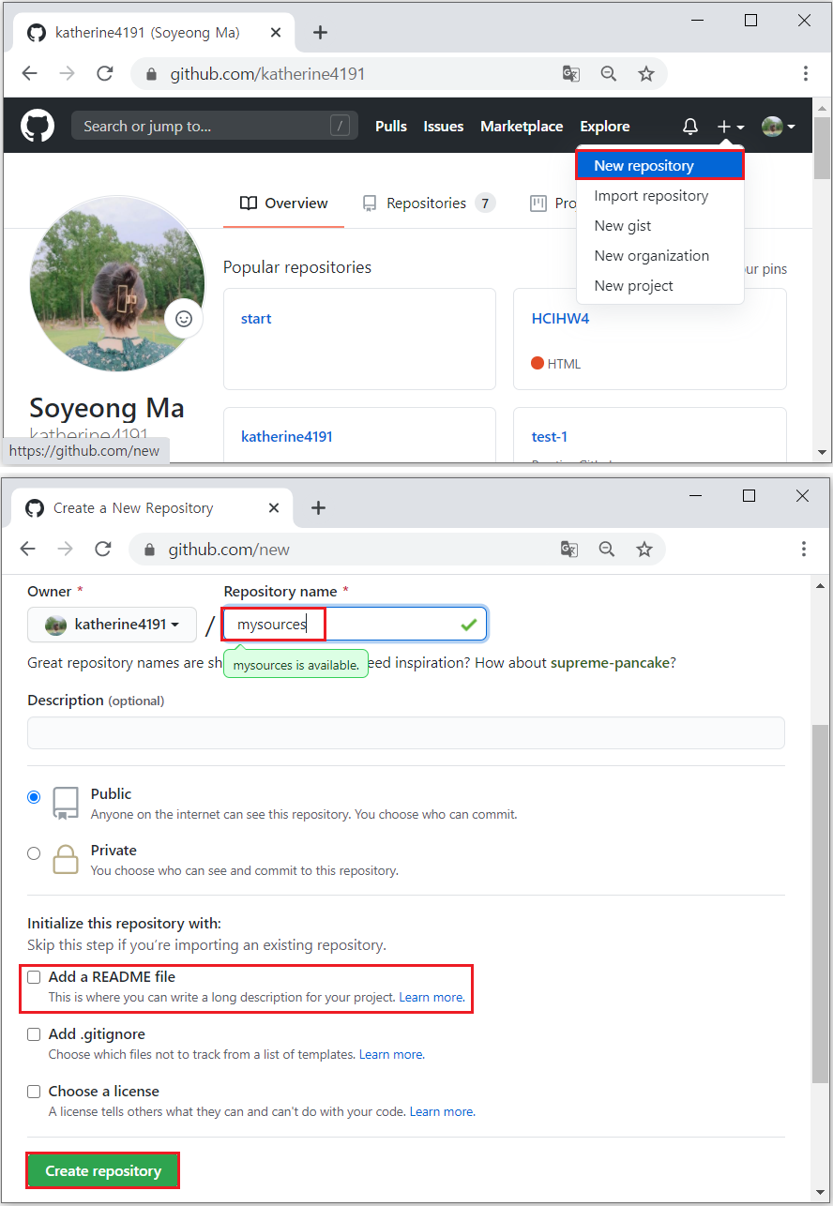Click translate icon in top window address bar
Screen dimensions: 833x1206
(571, 73)
